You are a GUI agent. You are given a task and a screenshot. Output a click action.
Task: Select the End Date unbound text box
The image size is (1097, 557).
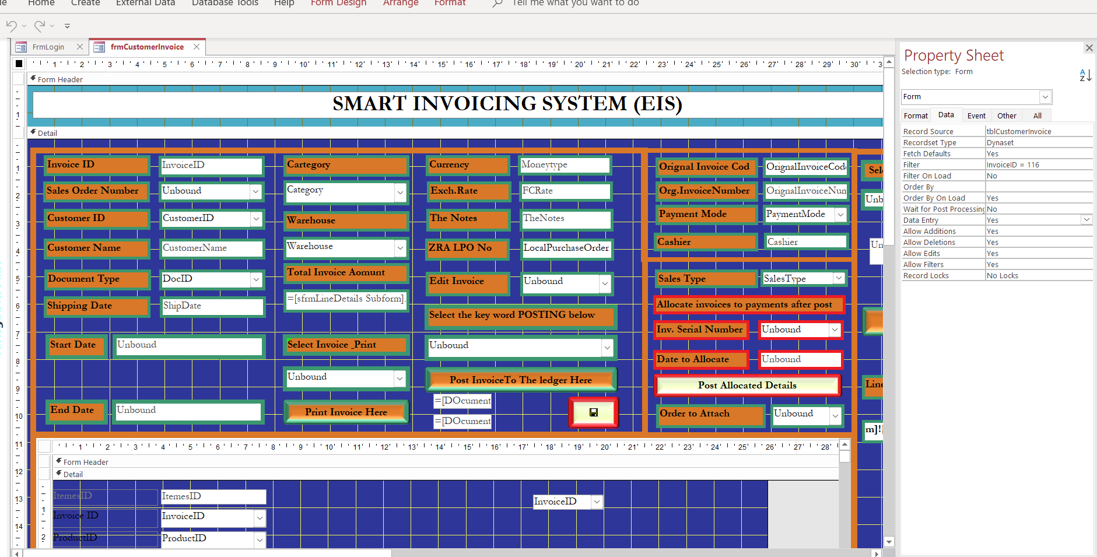(188, 411)
